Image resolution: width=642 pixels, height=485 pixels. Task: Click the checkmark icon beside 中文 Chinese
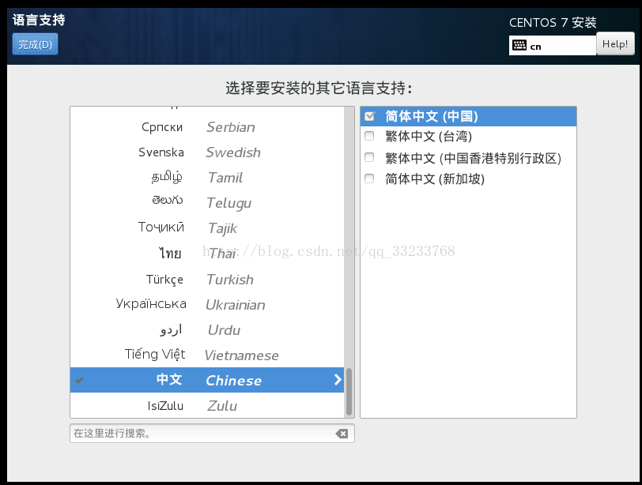(79, 380)
